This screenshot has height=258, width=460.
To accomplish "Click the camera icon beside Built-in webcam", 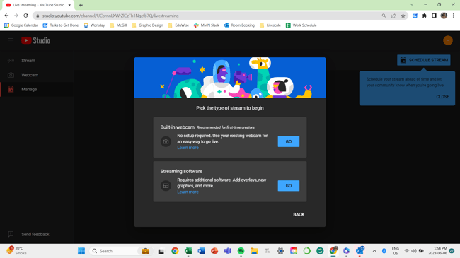I will (x=166, y=141).
